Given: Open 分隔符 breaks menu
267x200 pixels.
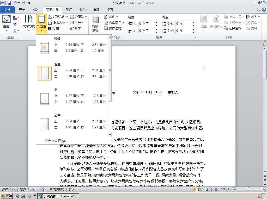Looking at the screenshot, I should [x=78, y=17].
